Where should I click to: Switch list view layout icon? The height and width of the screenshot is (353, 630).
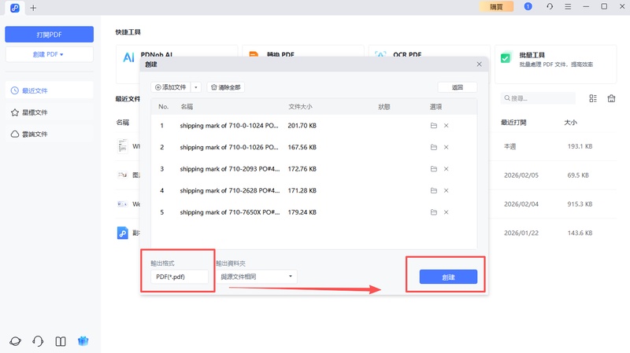(593, 98)
